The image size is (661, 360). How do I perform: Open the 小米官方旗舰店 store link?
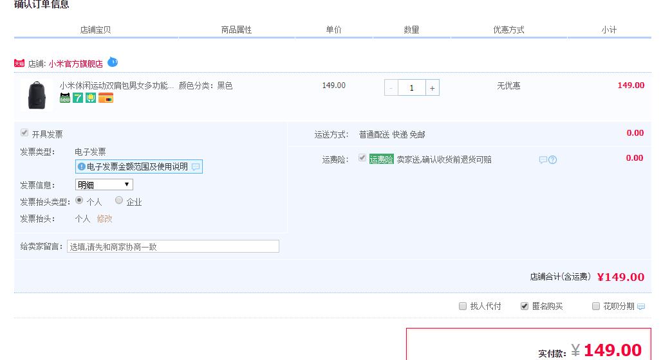click(76, 64)
